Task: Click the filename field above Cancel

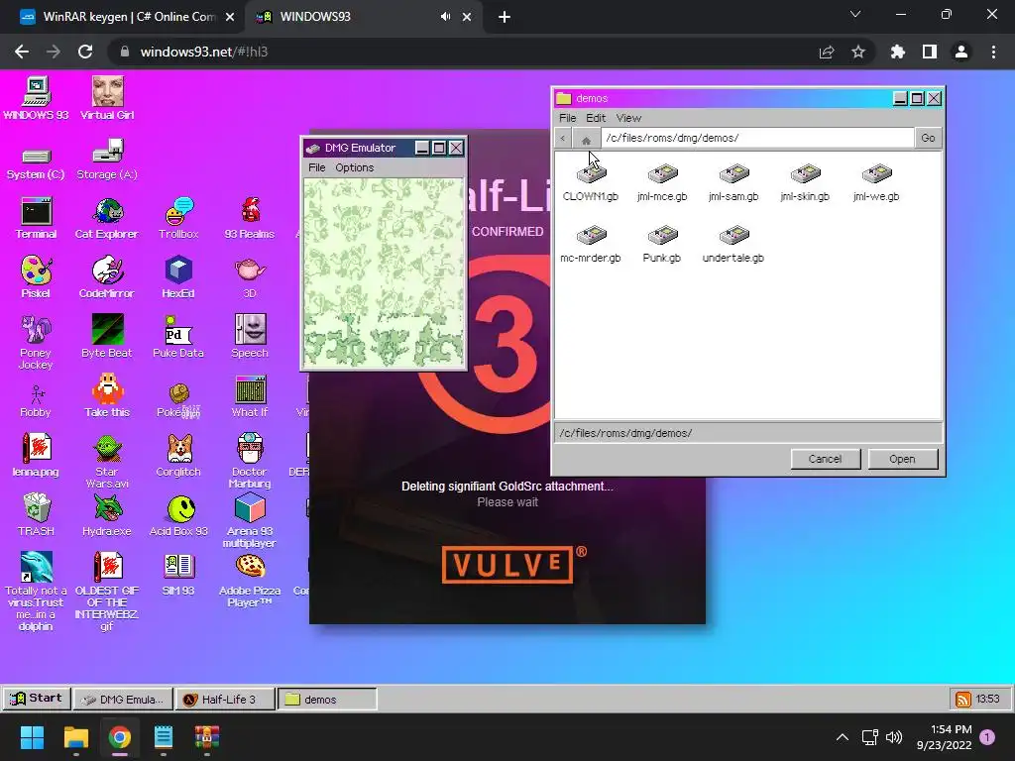Action: [x=747, y=433]
